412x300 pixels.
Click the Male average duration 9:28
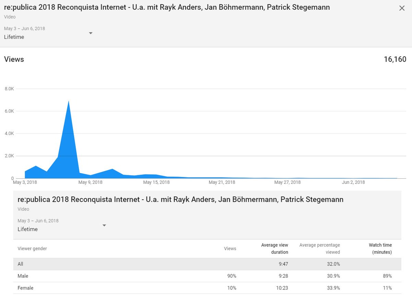(x=283, y=276)
